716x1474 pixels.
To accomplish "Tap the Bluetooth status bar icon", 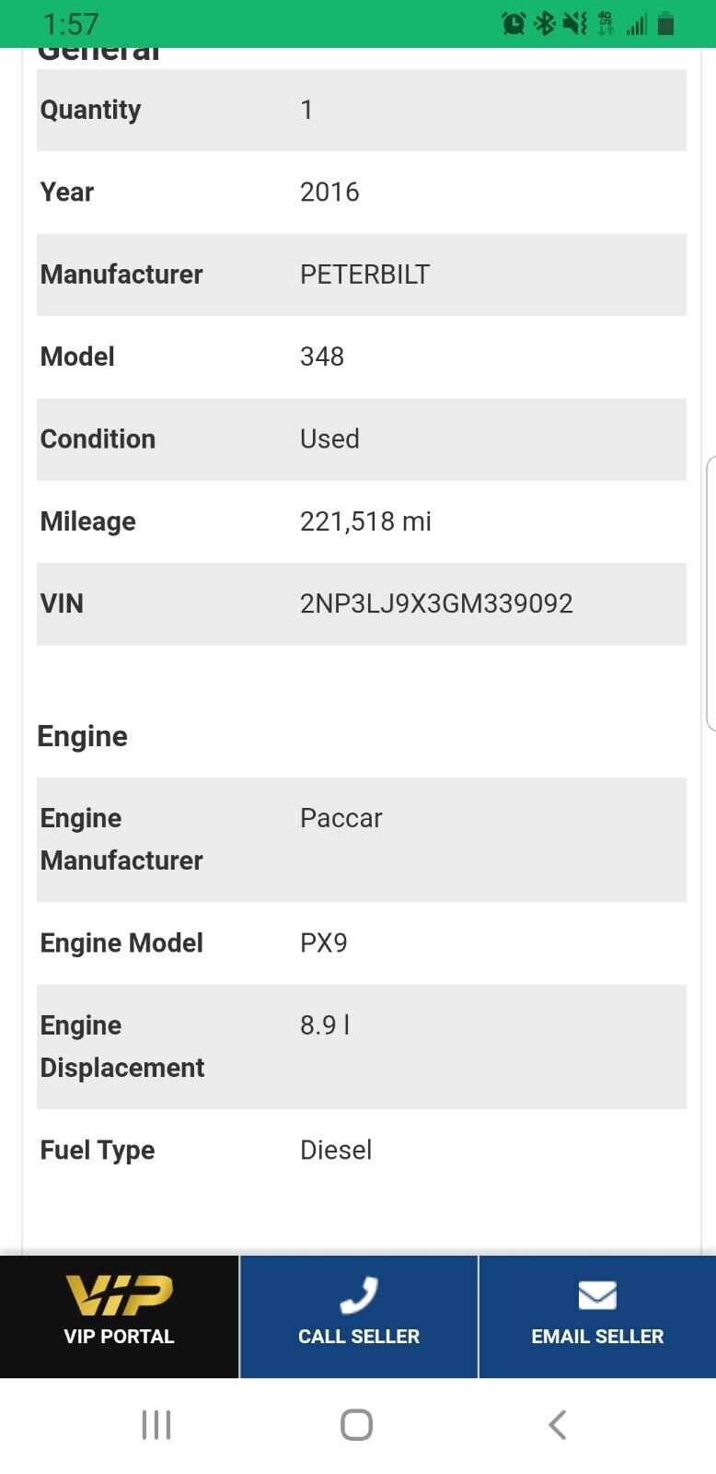I will 545,23.
